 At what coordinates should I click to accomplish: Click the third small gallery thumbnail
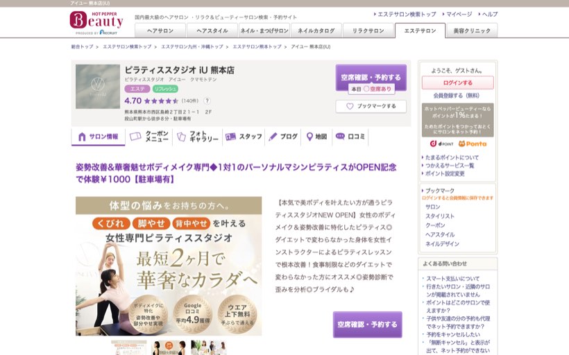pyautogui.click(x=209, y=347)
